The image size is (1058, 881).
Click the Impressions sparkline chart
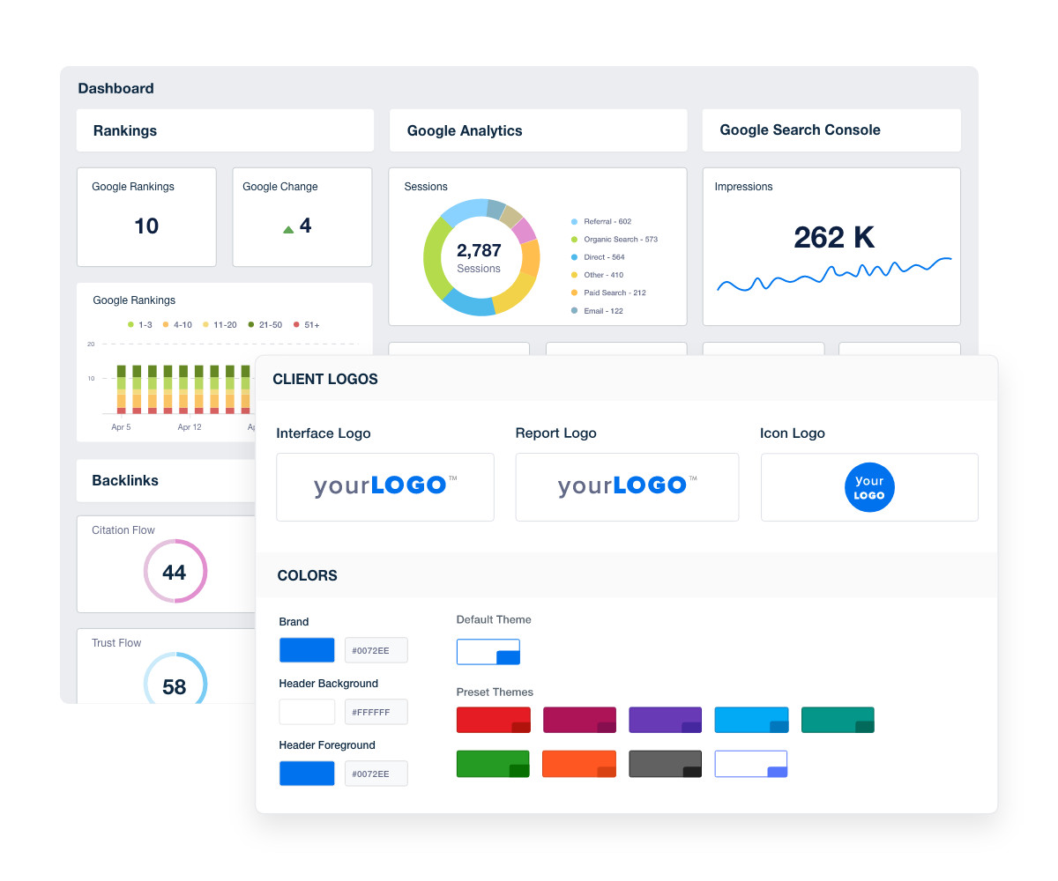point(834,274)
